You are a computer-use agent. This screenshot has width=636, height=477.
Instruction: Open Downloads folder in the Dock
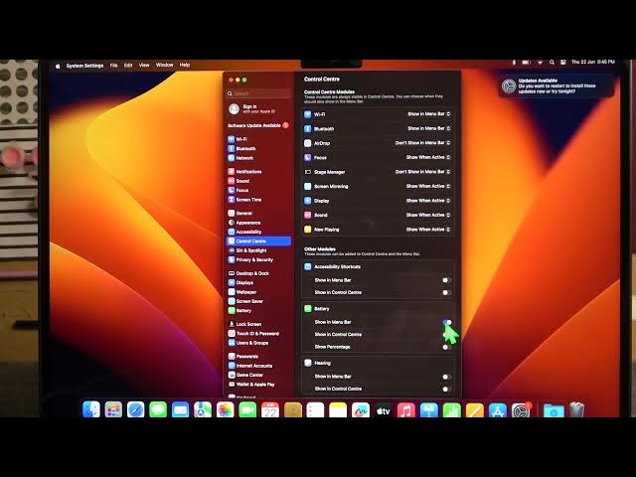(554, 409)
